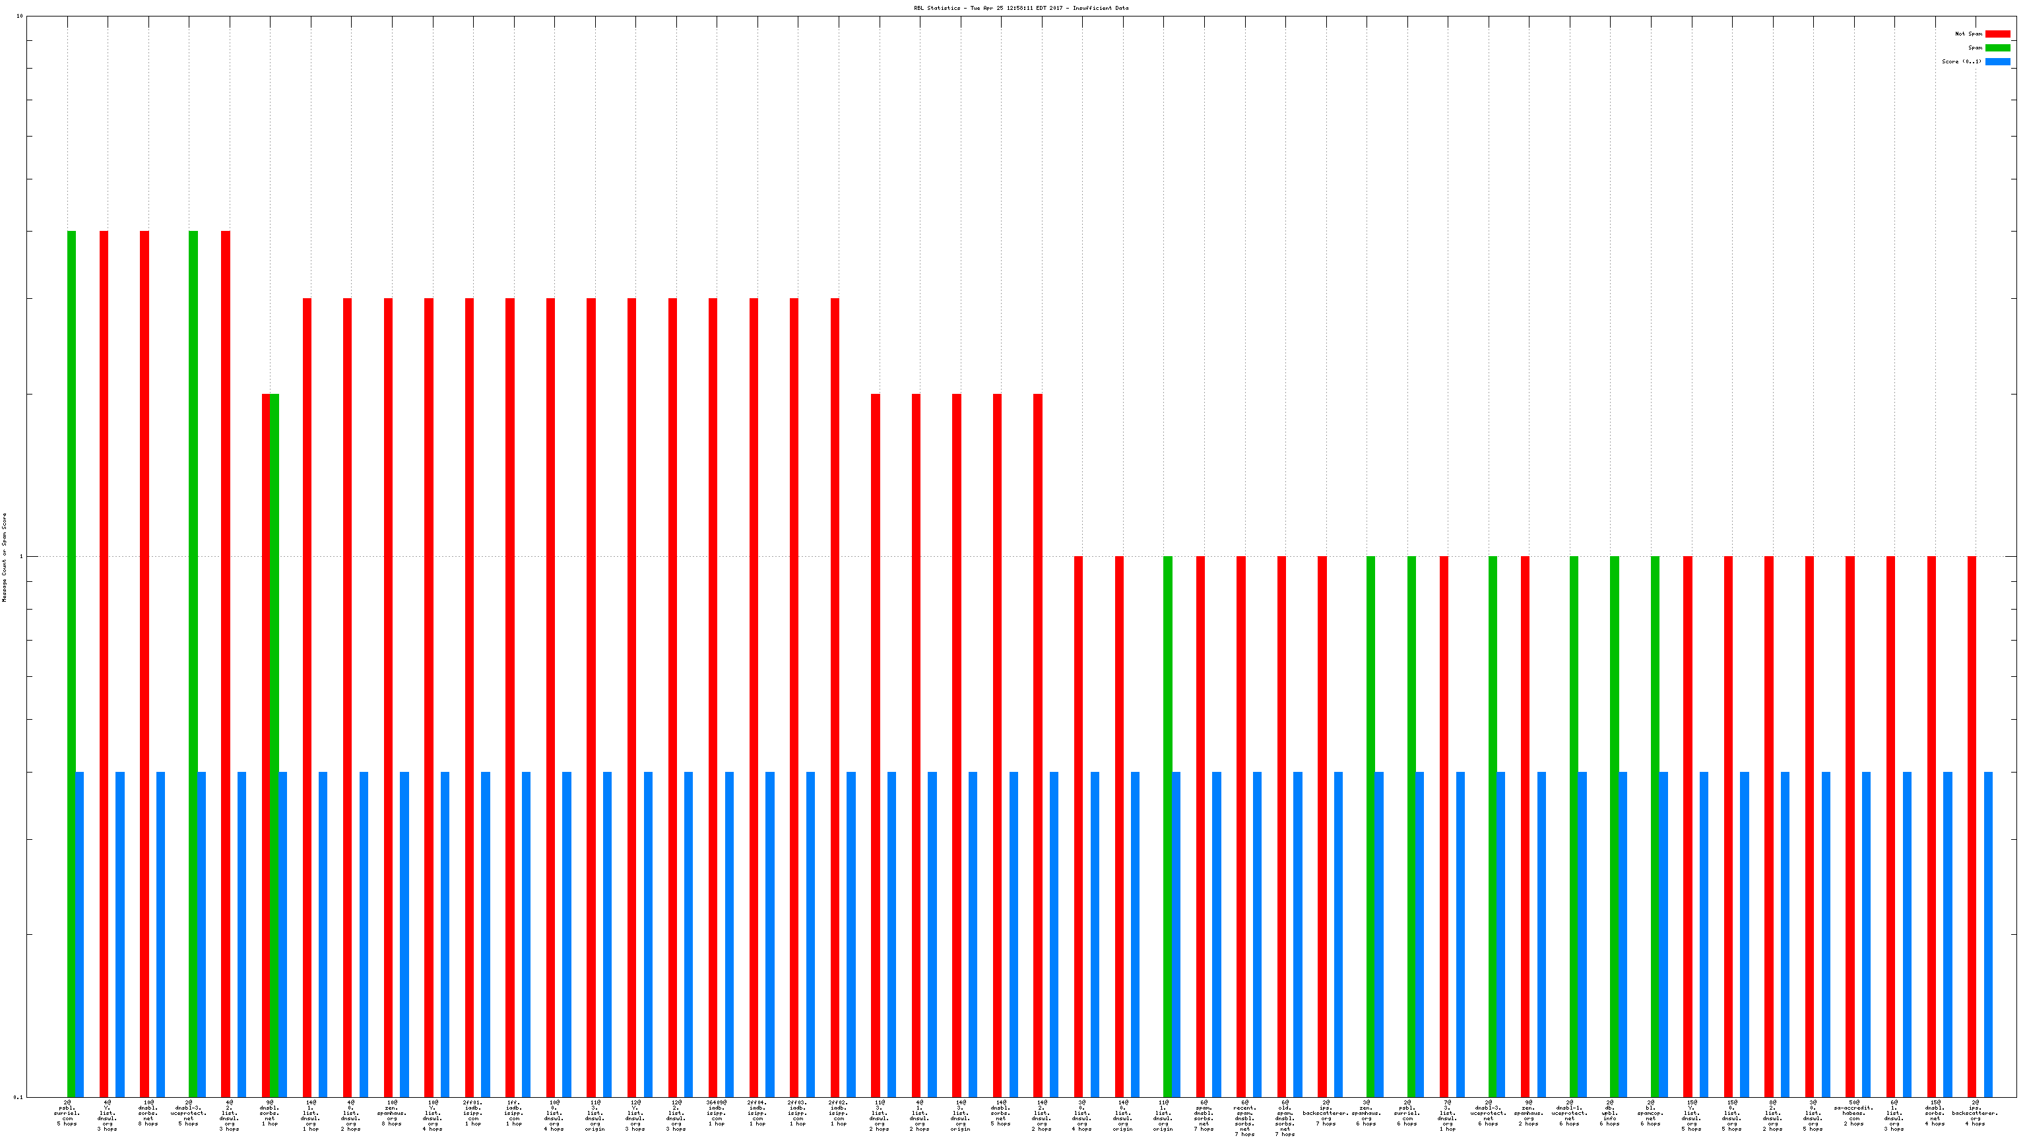
Task: Click the old.spam.dnsbl.sorbs.net 7 hops label
Action: coord(1285,1118)
